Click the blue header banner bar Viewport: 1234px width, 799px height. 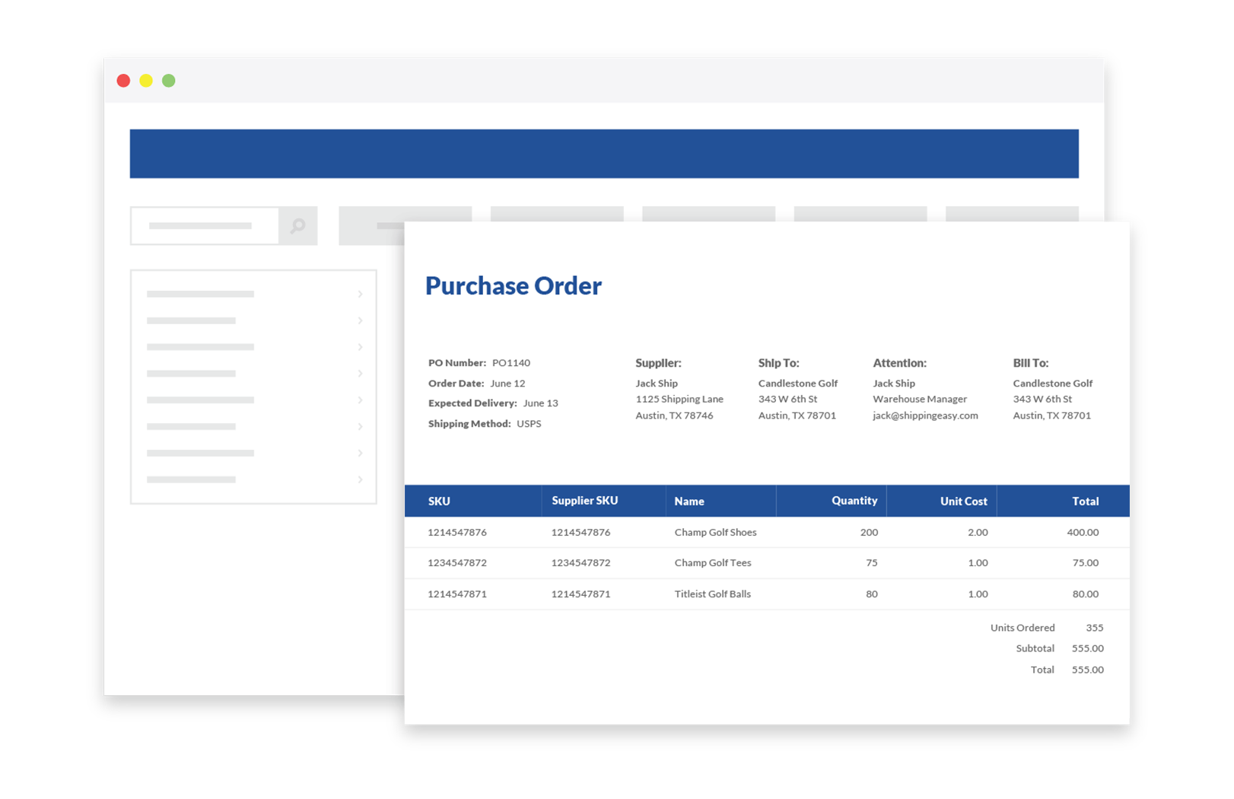[604, 154]
